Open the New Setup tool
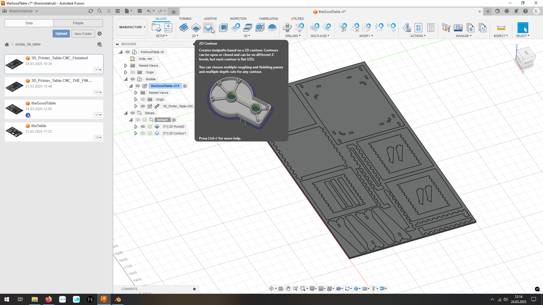The height and width of the screenshot is (305, 543). (156, 28)
